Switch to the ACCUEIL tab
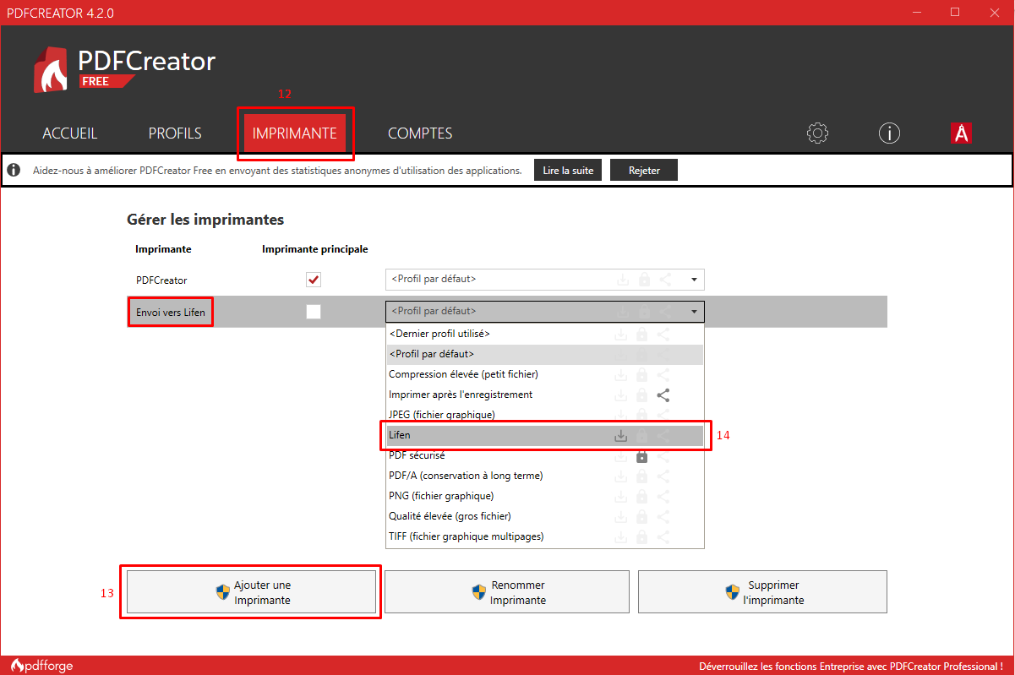This screenshot has width=1015, height=675. (x=70, y=133)
